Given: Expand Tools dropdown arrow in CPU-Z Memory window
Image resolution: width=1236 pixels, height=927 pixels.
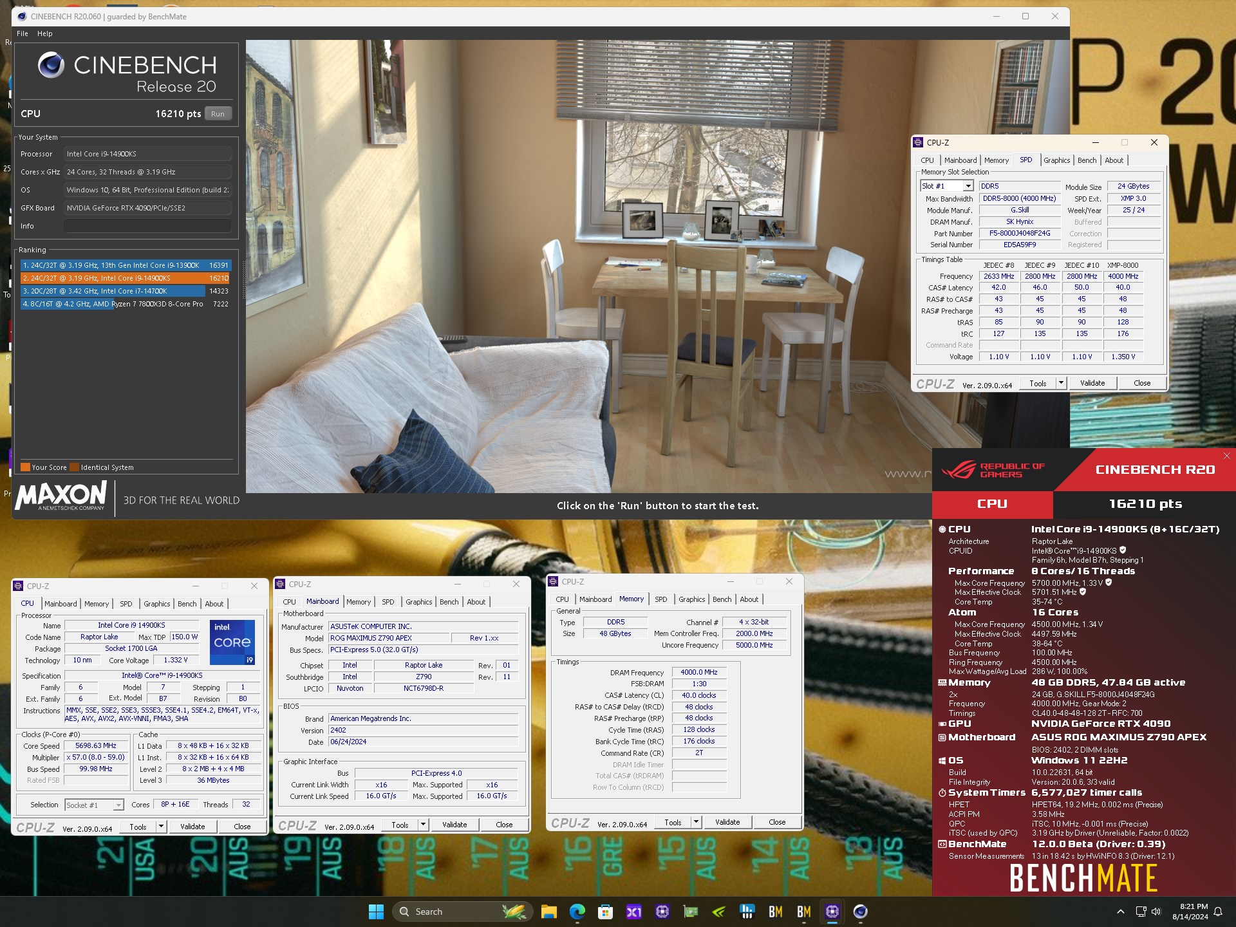Looking at the screenshot, I should pos(696,822).
